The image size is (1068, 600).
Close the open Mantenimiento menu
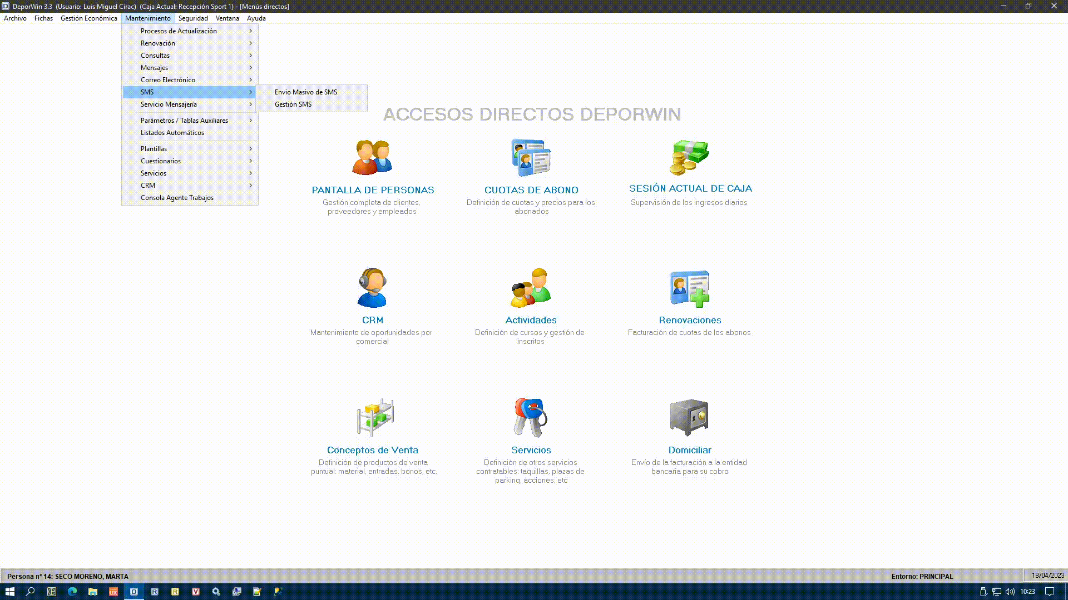coord(148,18)
